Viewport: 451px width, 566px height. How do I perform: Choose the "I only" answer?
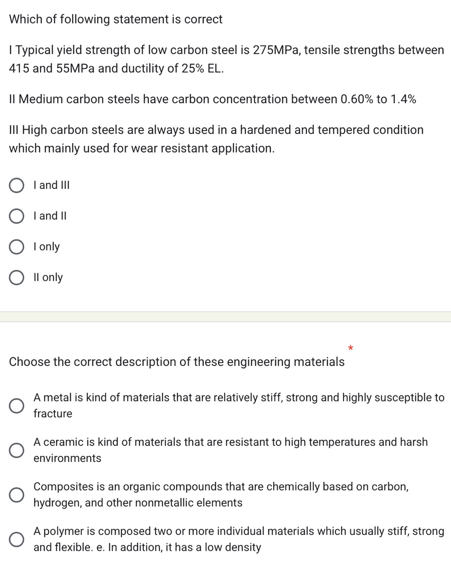click(16, 247)
